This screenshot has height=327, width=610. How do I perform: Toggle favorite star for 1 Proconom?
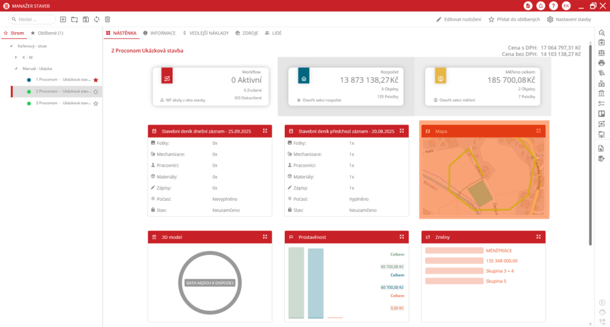(x=95, y=80)
